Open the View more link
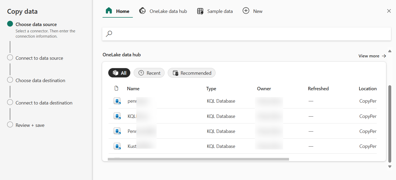 [372, 56]
